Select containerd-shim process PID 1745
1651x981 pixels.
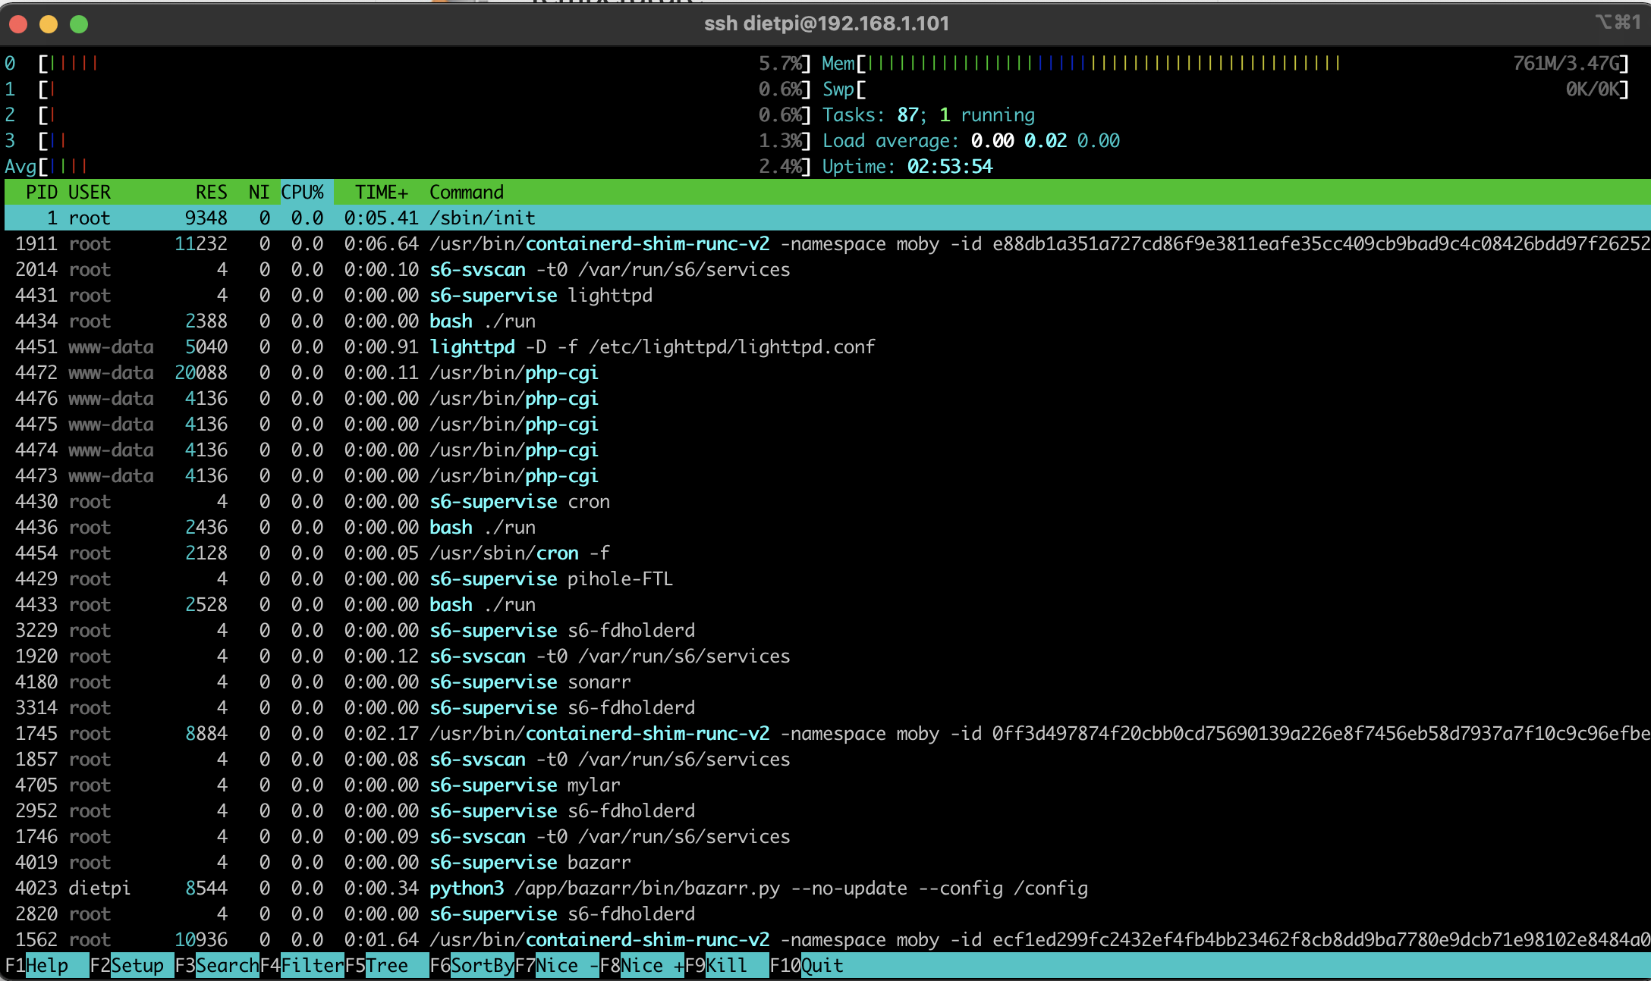pyautogui.click(x=827, y=733)
